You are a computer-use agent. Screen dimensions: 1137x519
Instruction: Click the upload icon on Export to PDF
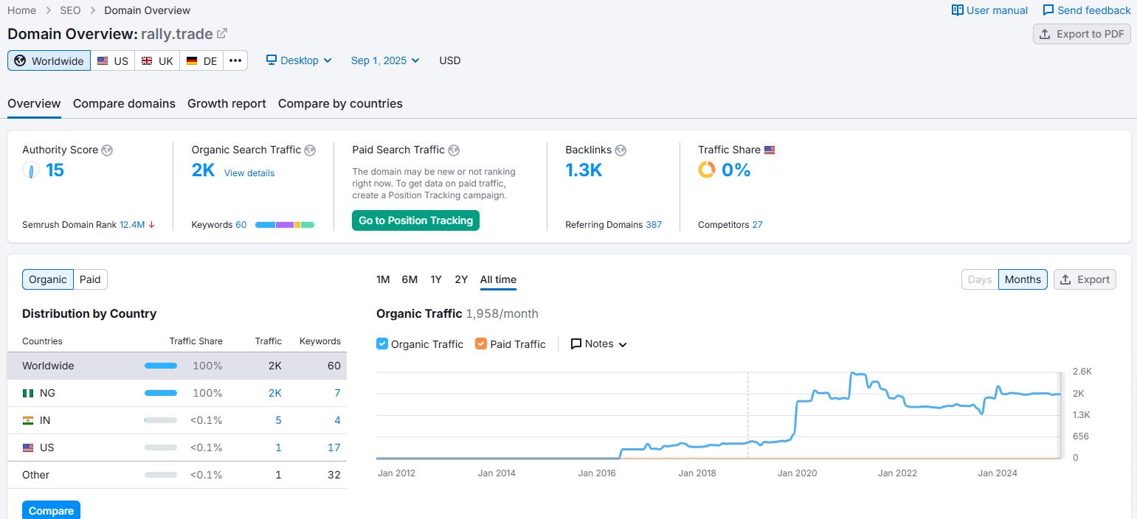pyautogui.click(x=1045, y=34)
